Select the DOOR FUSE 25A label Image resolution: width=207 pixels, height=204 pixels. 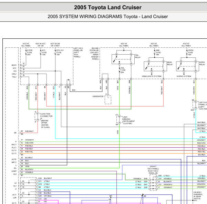pos(30,53)
